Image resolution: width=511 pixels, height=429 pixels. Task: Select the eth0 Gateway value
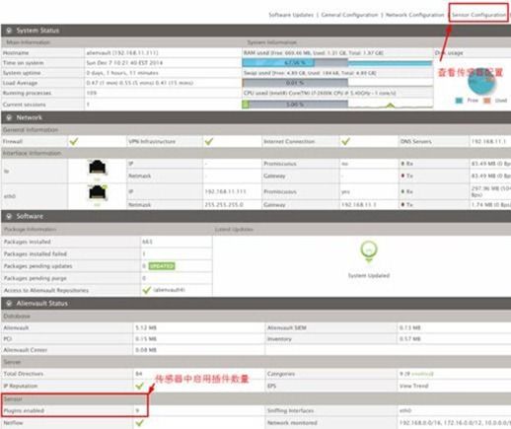(359, 204)
